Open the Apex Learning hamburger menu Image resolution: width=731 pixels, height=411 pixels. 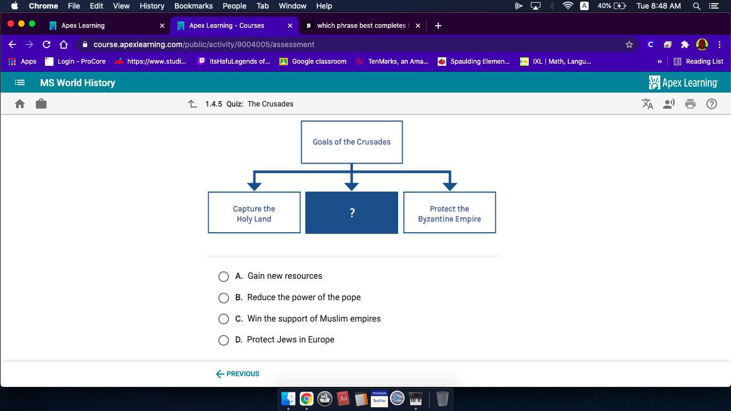(20, 83)
